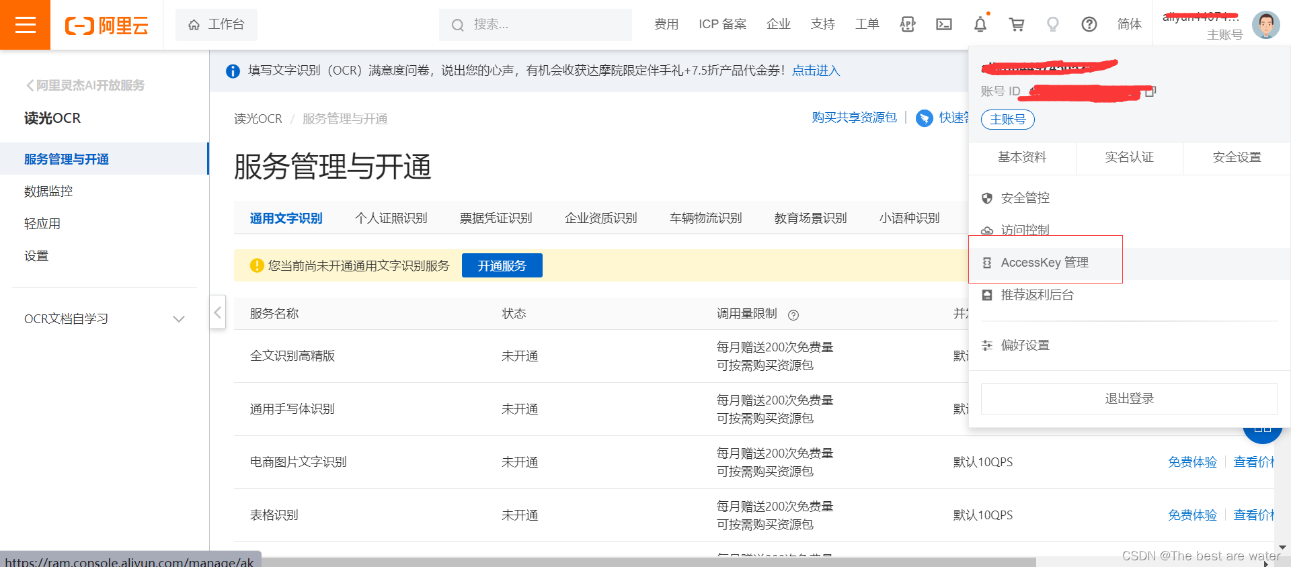Click 通用手写体识别 service name

tap(292, 409)
